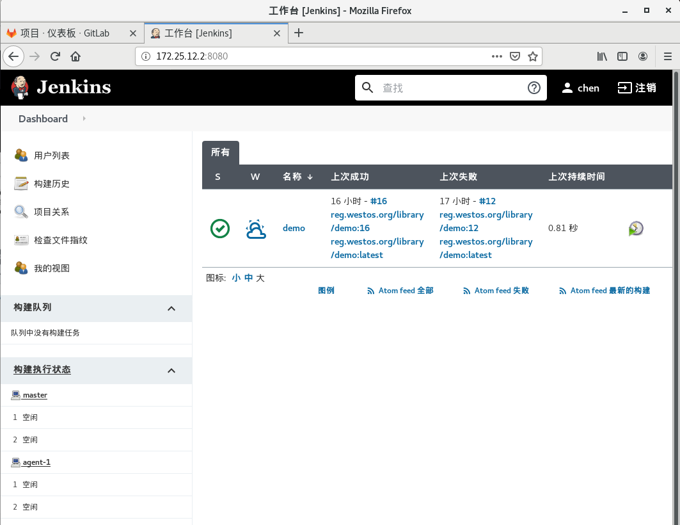Screen dimensions: 680x525
Task: Expand the Dashboard breadcrumb arrow
Action: click(84, 118)
